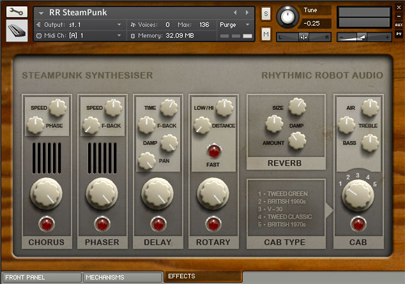Click the AUX button

click(399, 25)
